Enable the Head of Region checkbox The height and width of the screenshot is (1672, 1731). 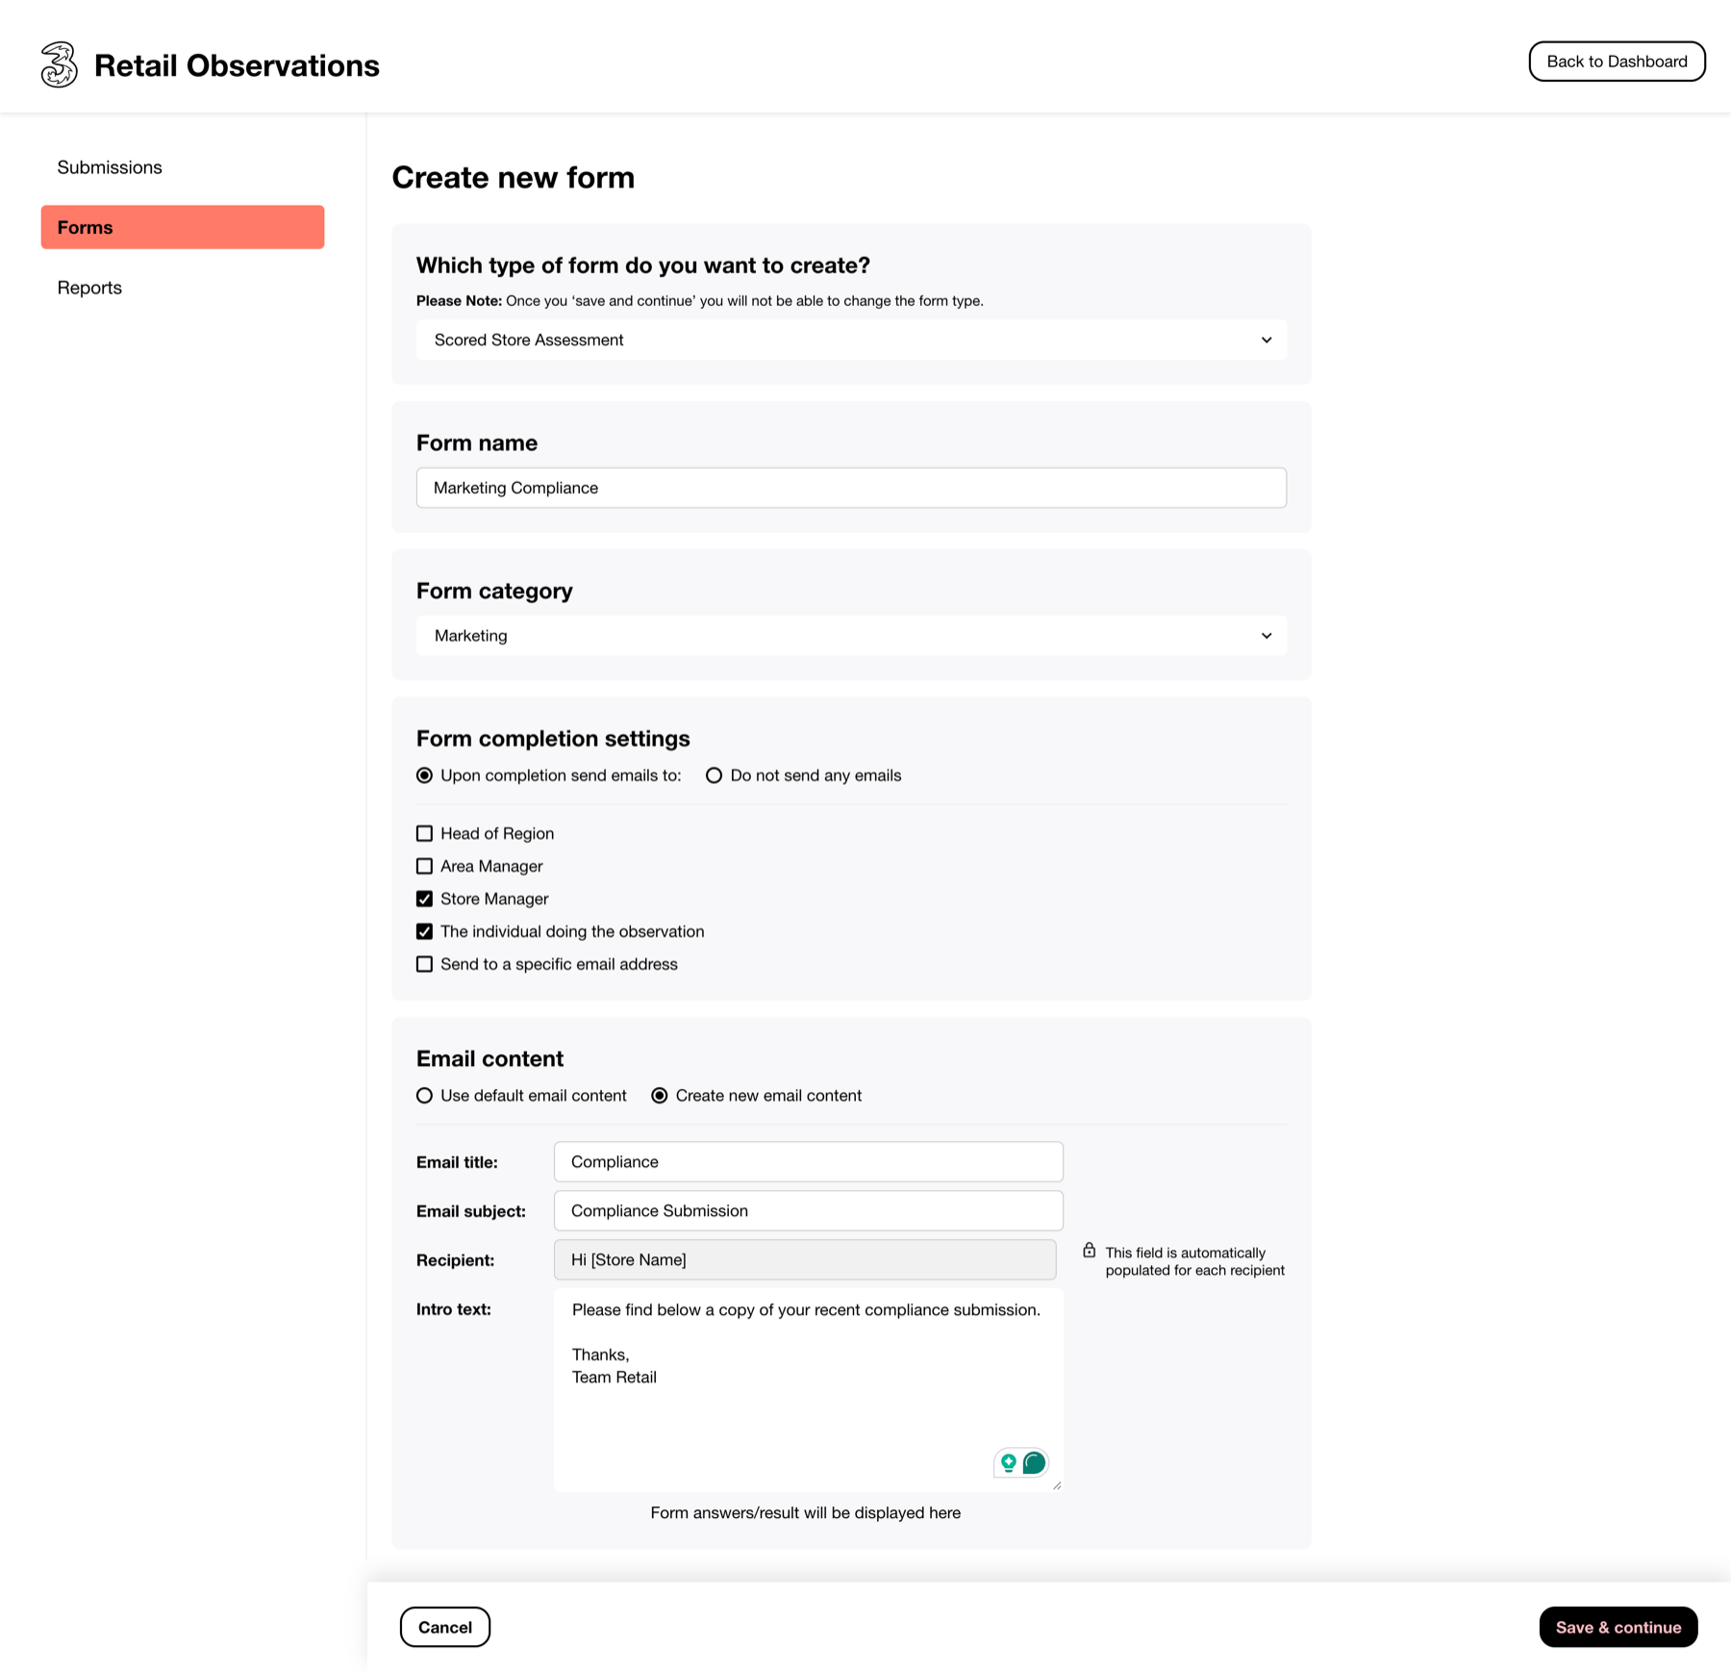(425, 833)
